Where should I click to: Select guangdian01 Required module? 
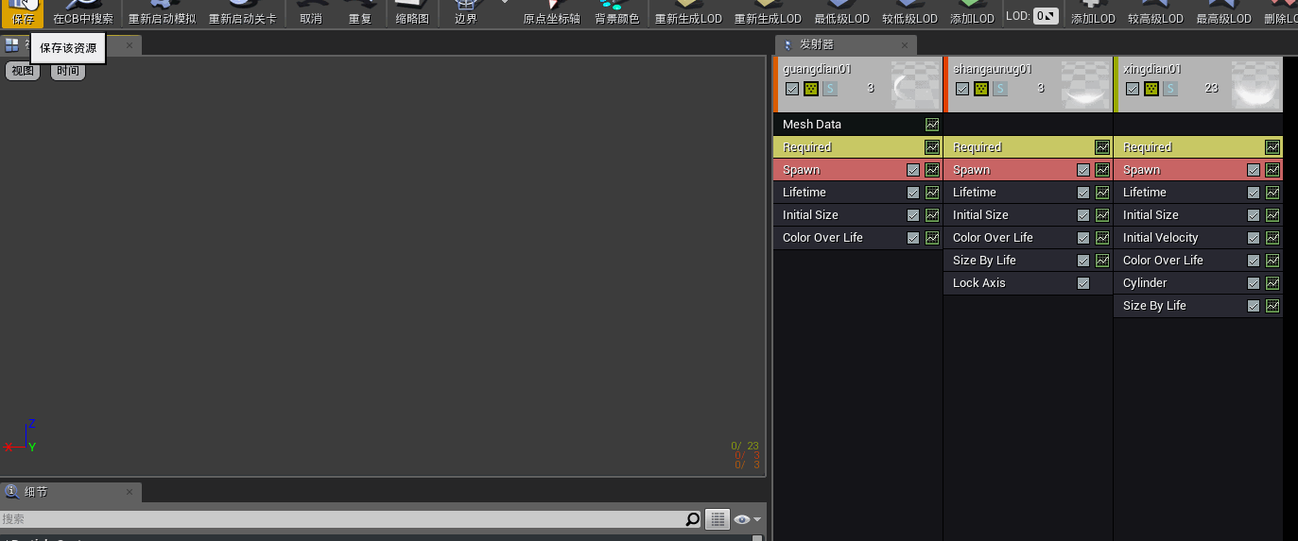point(857,147)
